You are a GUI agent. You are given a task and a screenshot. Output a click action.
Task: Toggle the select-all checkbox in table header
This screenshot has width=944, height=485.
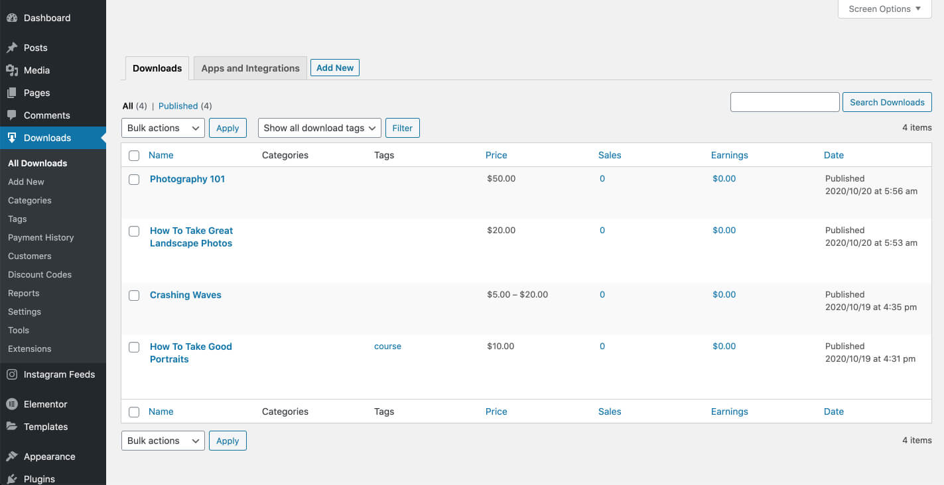(134, 156)
